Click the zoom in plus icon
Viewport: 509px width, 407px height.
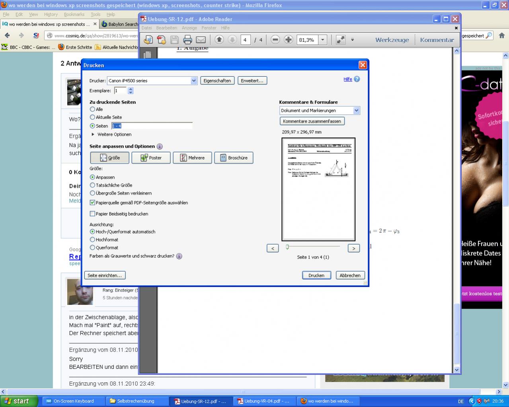(x=289, y=39)
